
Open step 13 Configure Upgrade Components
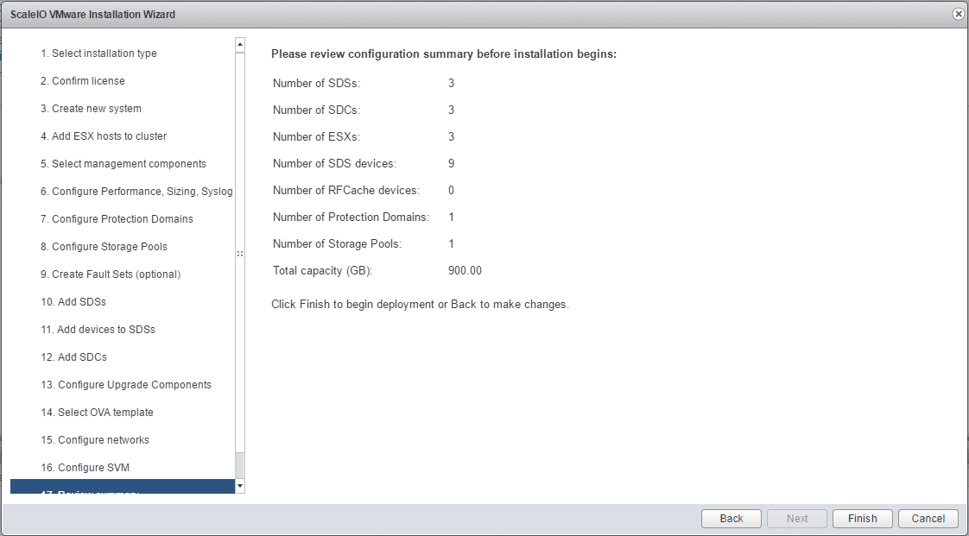coord(126,385)
